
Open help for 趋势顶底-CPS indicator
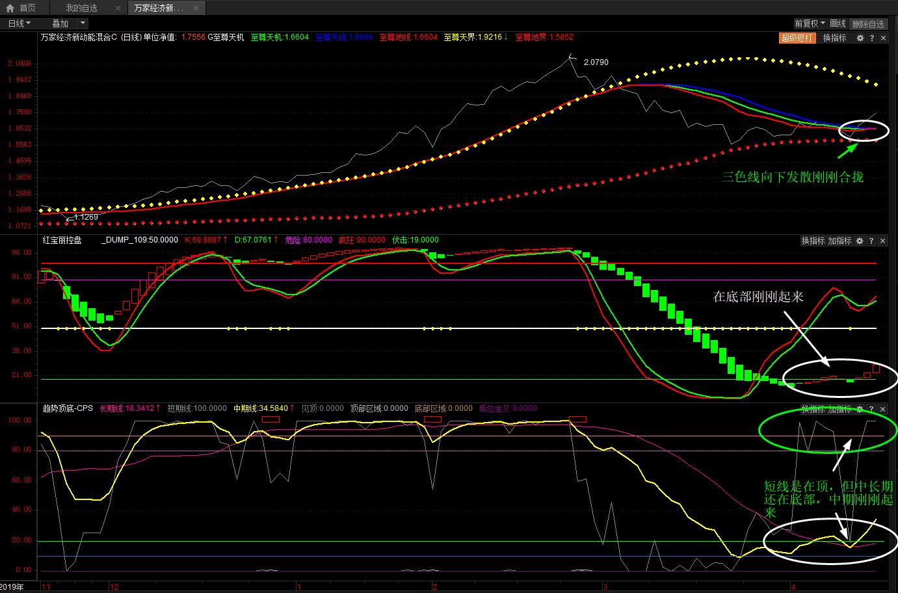(871, 409)
